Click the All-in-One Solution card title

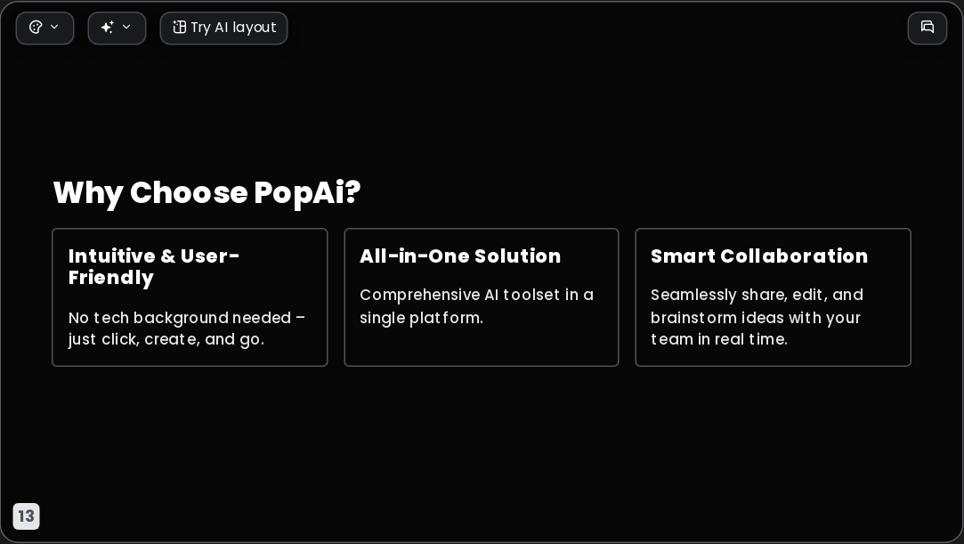tap(460, 256)
